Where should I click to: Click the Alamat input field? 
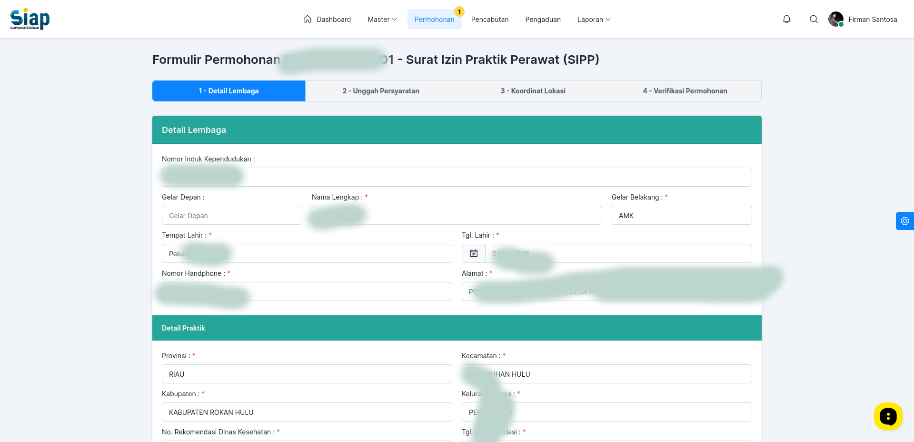pyautogui.click(x=607, y=291)
